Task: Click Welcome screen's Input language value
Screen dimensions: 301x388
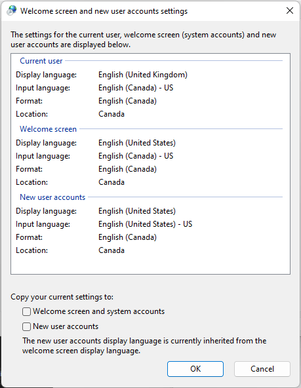Action: click(136, 156)
